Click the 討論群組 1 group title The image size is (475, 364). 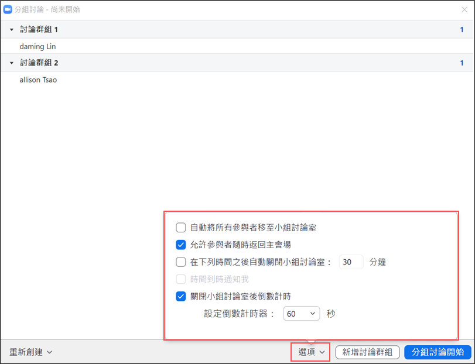pos(39,29)
